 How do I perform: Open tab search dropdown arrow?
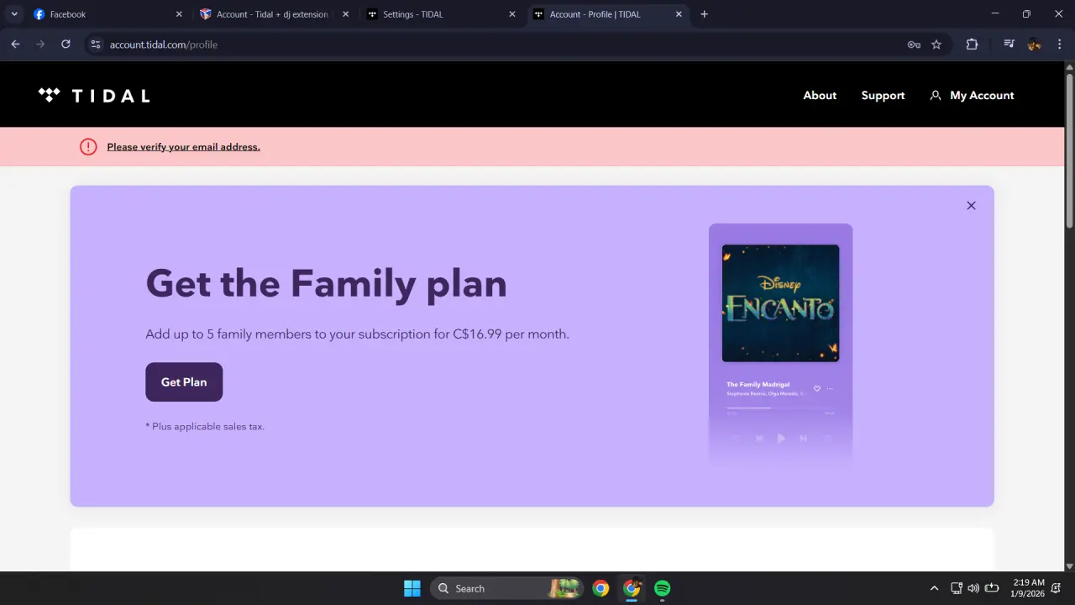point(14,14)
